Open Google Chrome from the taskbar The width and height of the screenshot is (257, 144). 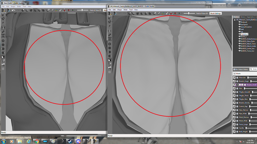coord(37,141)
